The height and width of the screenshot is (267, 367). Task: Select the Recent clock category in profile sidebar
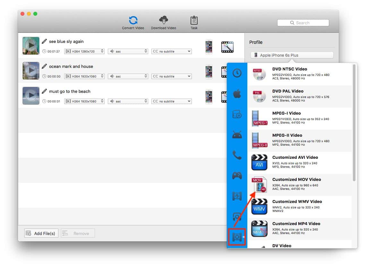237,73
